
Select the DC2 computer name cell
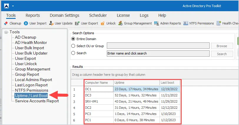[99, 108]
